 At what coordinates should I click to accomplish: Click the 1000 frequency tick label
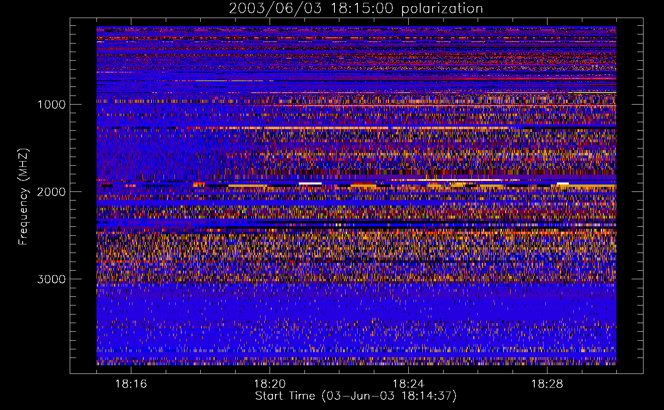click(x=51, y=105)
